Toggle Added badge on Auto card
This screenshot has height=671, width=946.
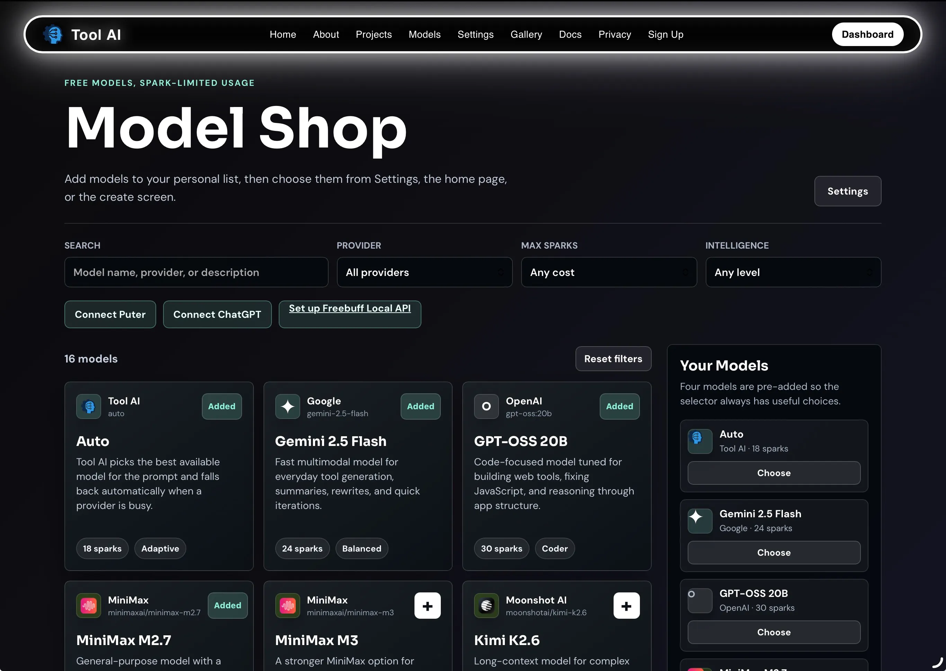point(222,406)
